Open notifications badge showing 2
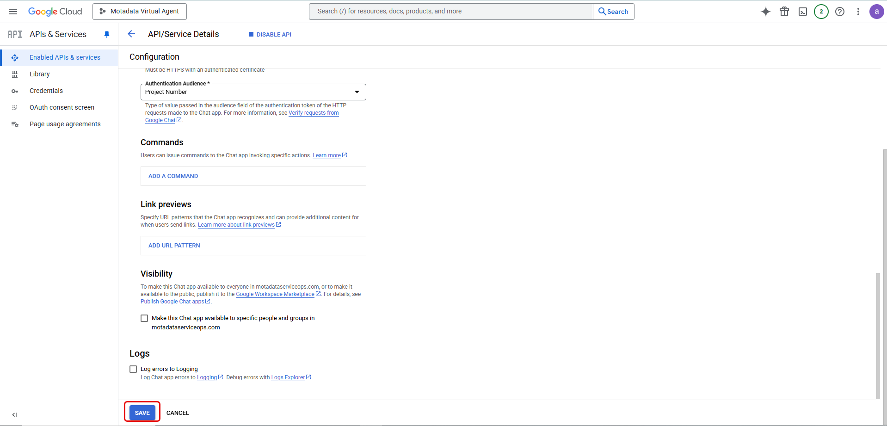887x426 pixels. pos(821,12)
